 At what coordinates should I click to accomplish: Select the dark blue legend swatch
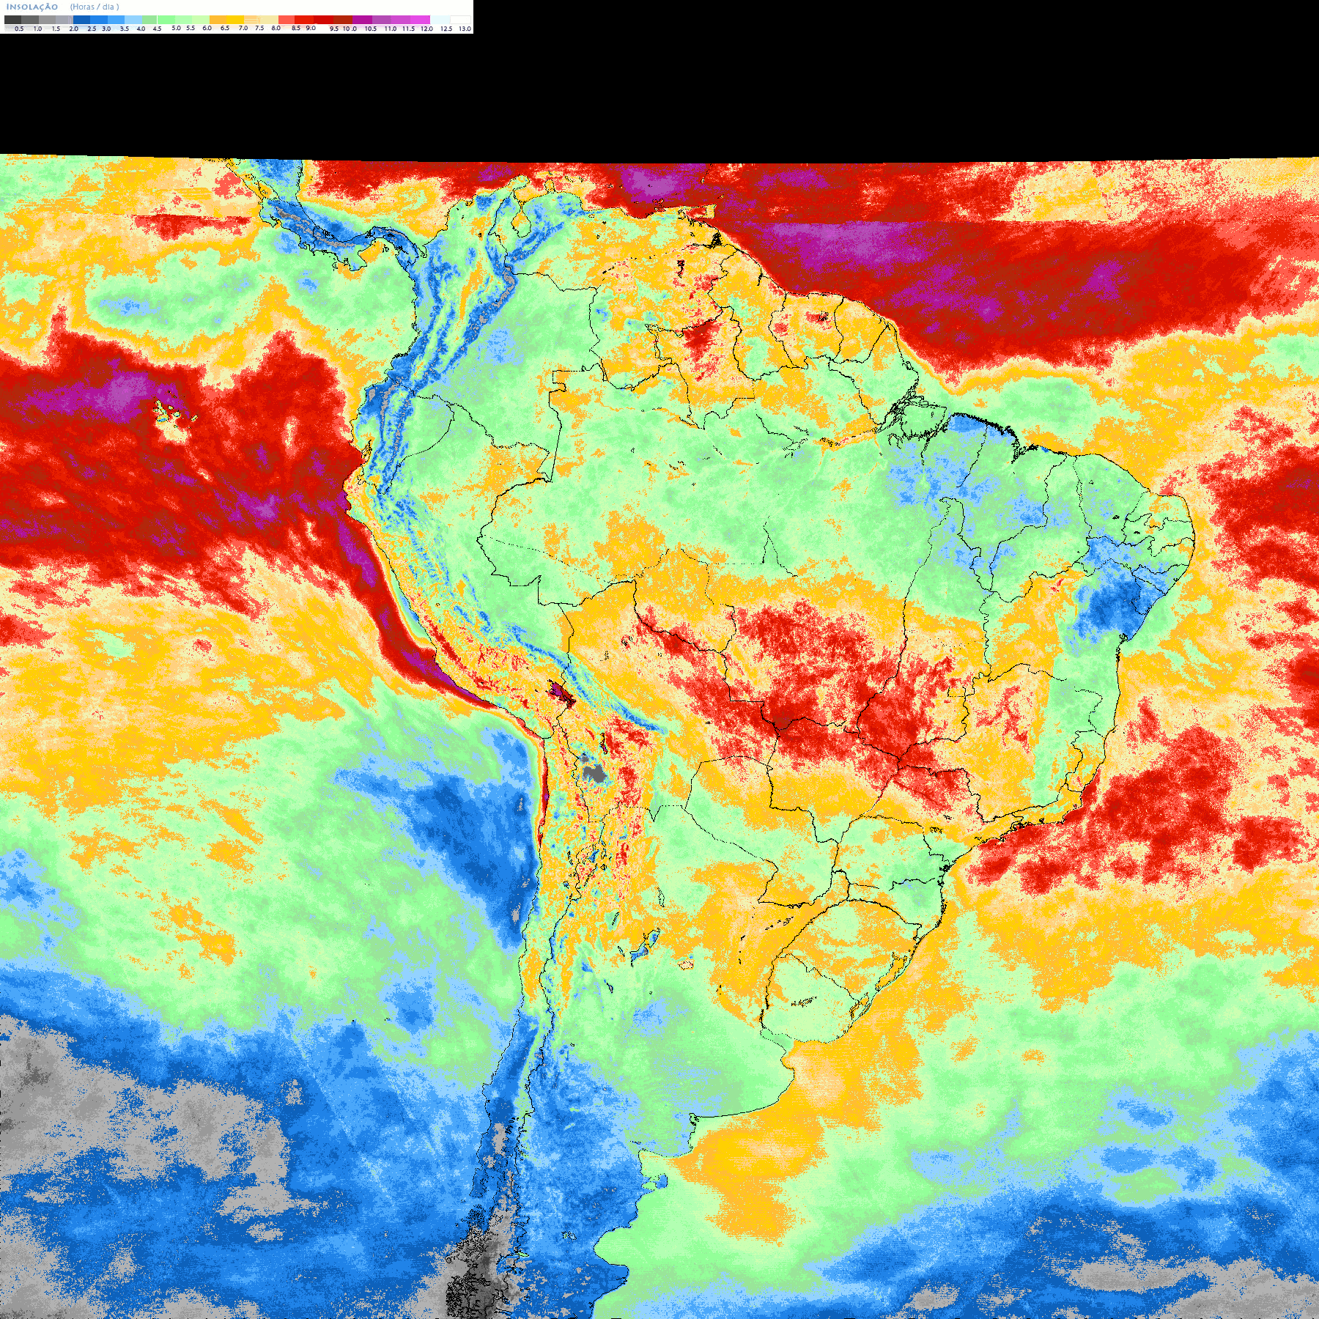click(x=81, y=20)
